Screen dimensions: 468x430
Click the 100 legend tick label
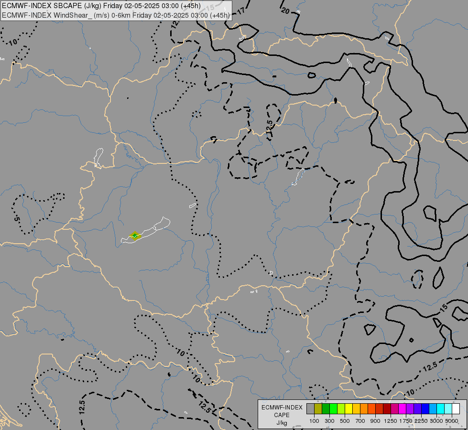point(314,421)
